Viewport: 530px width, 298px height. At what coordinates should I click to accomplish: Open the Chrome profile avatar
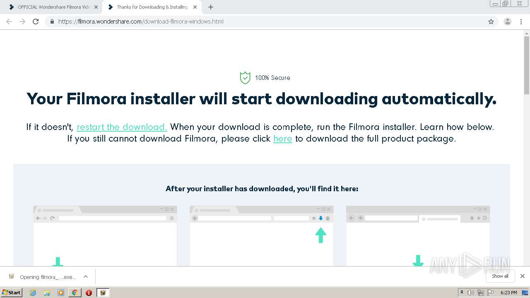pyautogui.click(x=508, y=22)
